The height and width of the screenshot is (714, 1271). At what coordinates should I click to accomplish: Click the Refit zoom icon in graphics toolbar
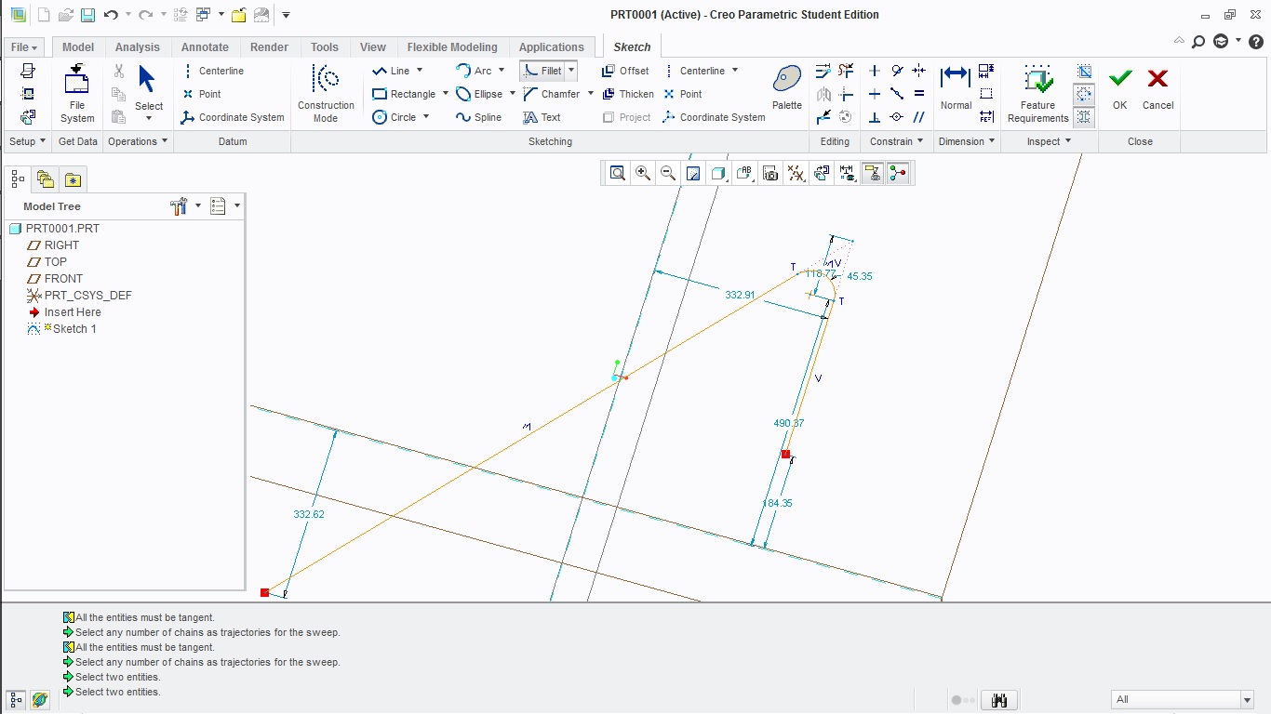tap(618, 173)
